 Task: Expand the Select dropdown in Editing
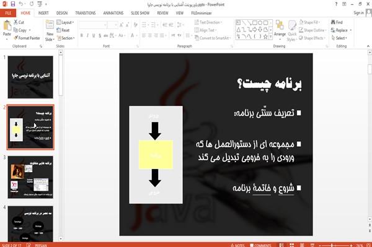coord(339,38)
